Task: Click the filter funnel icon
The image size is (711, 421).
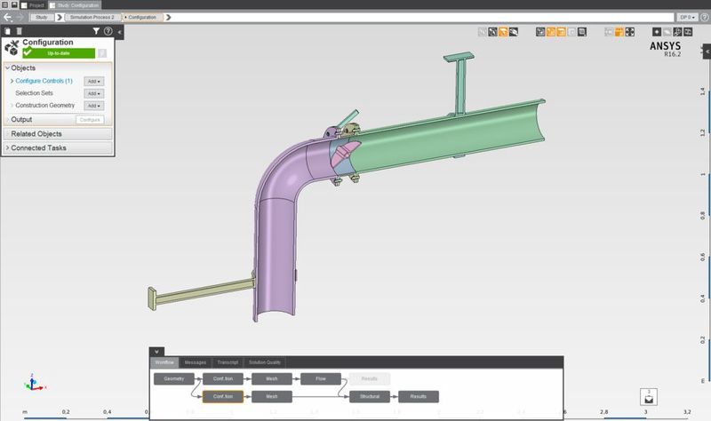Action: 96,31
